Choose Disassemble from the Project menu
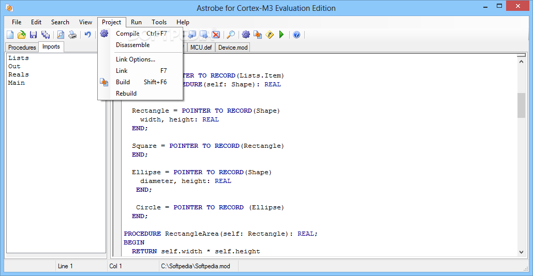533x276 pixels. pyautogui.click(x=140, y=45)
